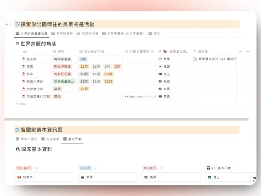
Task: Open the 泰國 card under 3-5天
Action: 108,177
